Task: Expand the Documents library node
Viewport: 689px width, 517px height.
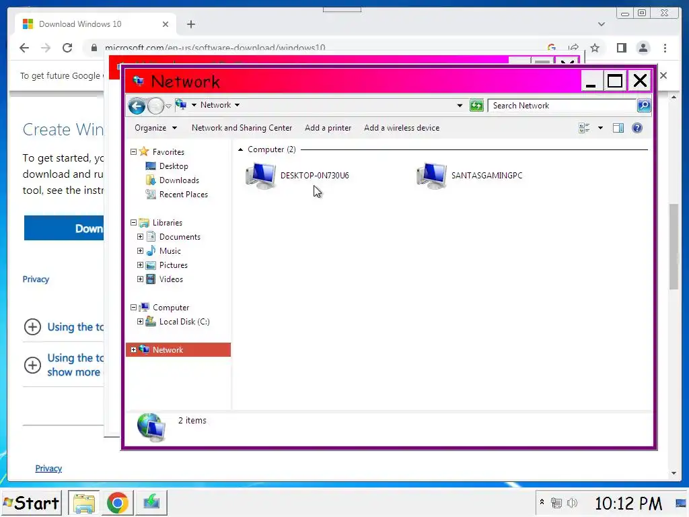Action: pos(140,236)
